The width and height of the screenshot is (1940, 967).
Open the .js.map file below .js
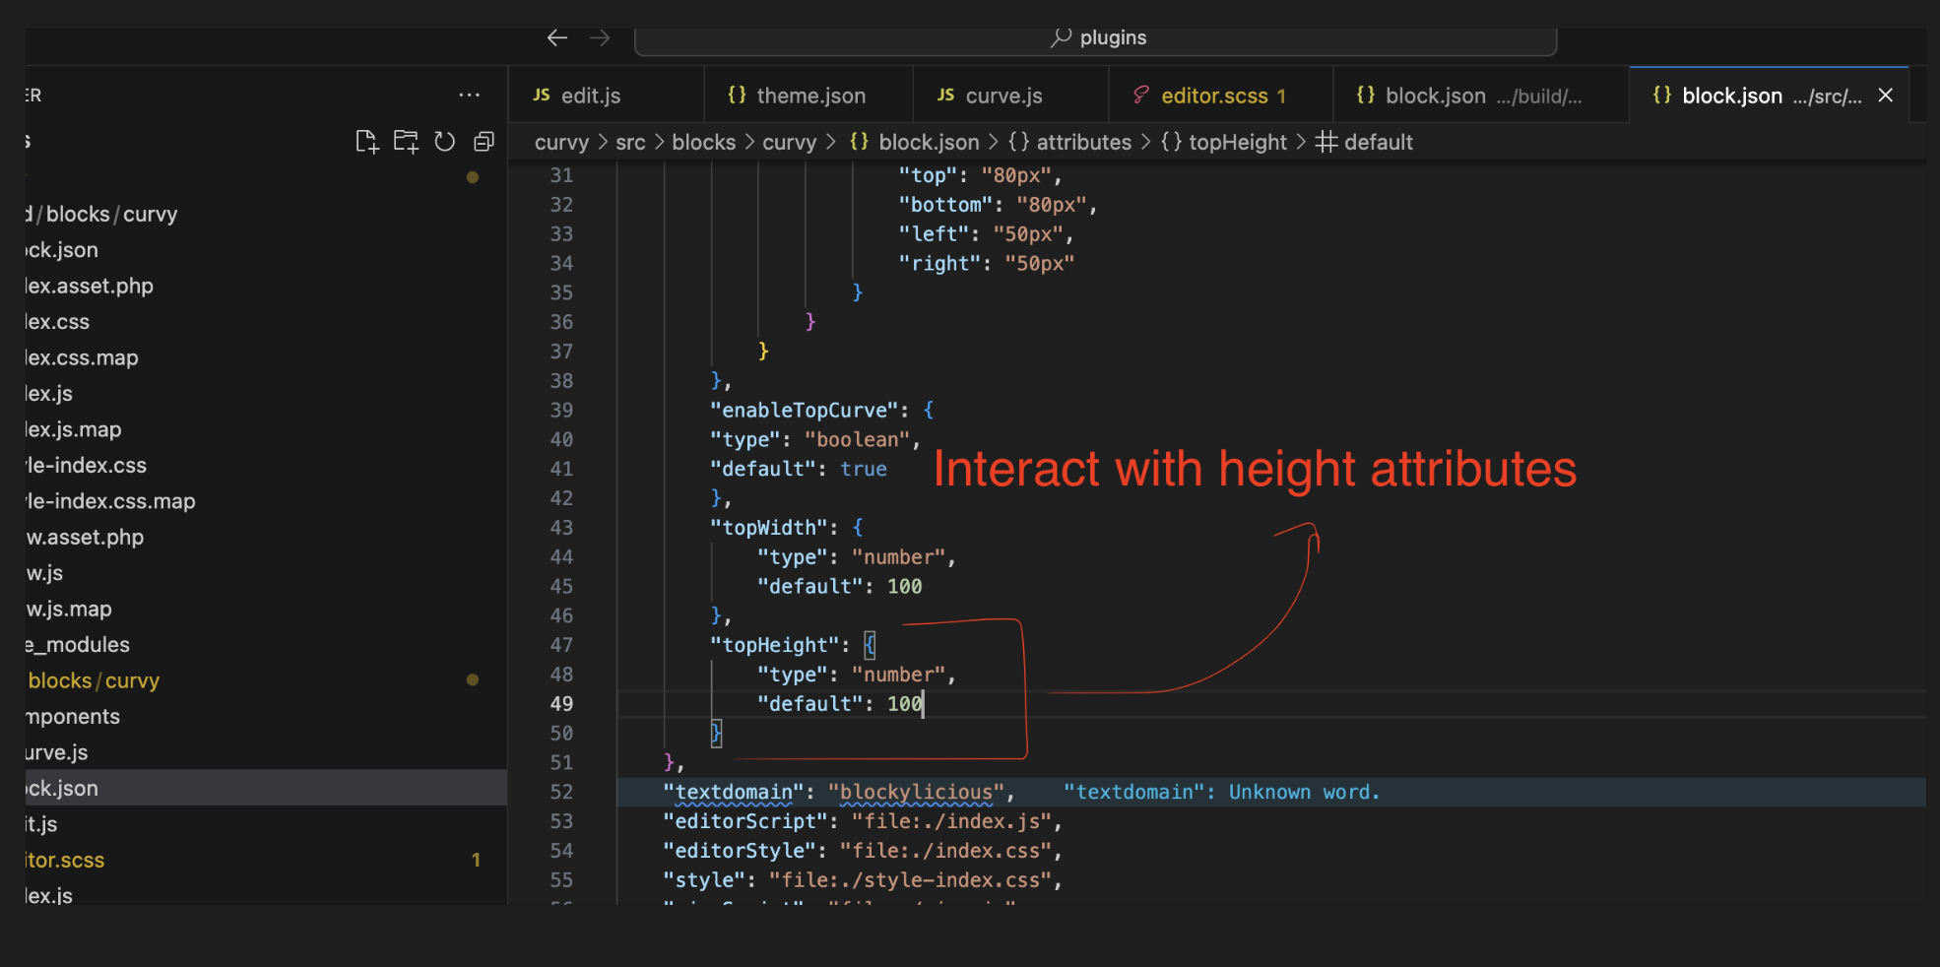point(266,429)
